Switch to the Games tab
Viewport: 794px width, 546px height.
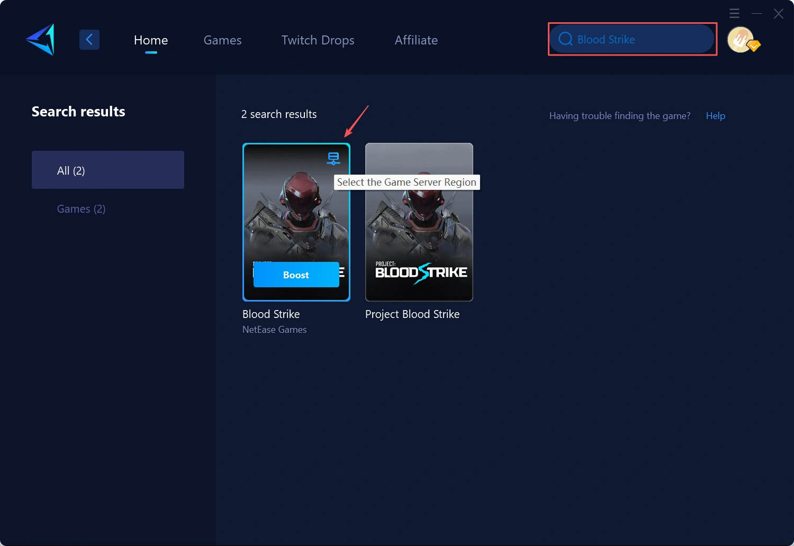click(x=222, y=40)
